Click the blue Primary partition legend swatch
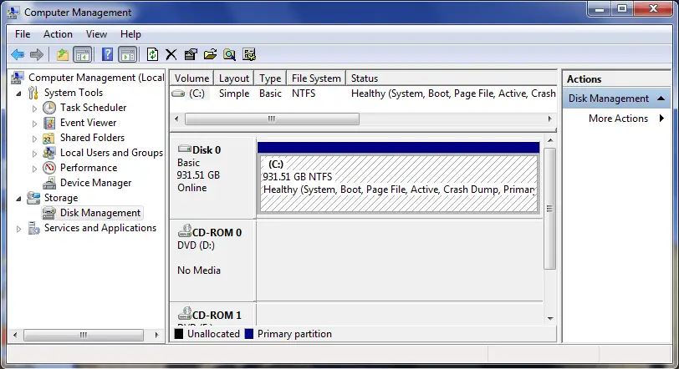Screen dimensions: 679x369 click(x=249, y=334)
